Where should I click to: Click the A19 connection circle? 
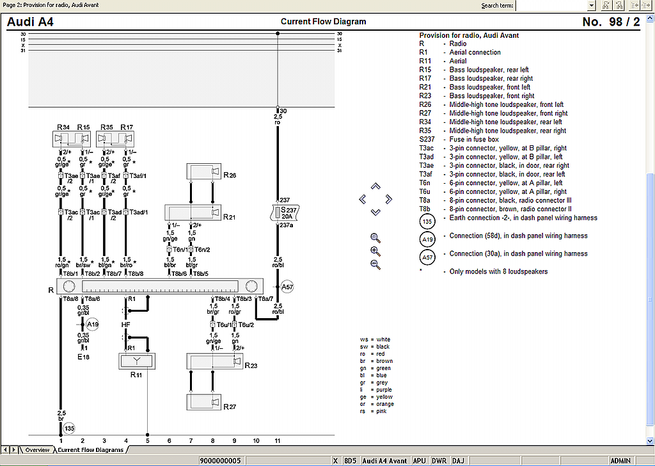point(93,325)
